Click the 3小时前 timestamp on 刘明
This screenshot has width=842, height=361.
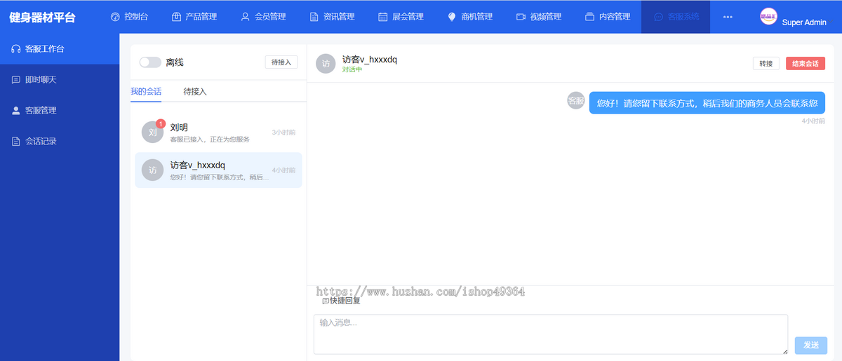pyautogui.click(x=283, y=132)
